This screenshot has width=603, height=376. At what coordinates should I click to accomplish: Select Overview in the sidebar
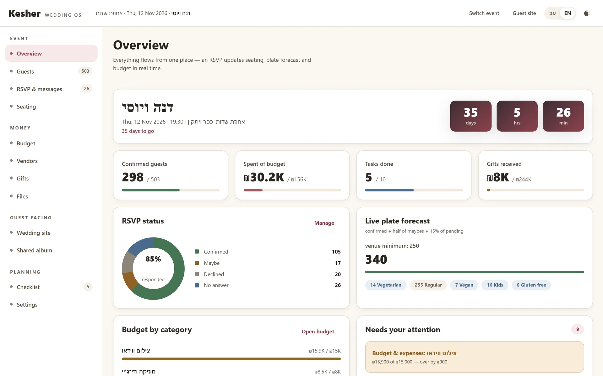[x=51, y=53]
